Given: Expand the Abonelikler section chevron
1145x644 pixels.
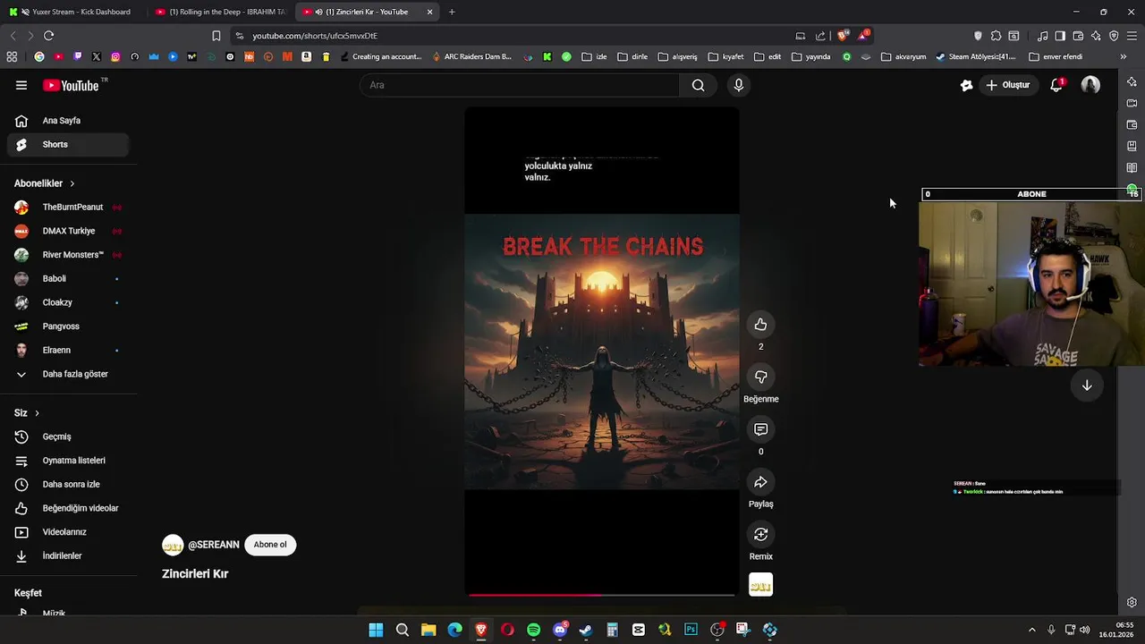Looking at the screenshot, I should [72, 183].
